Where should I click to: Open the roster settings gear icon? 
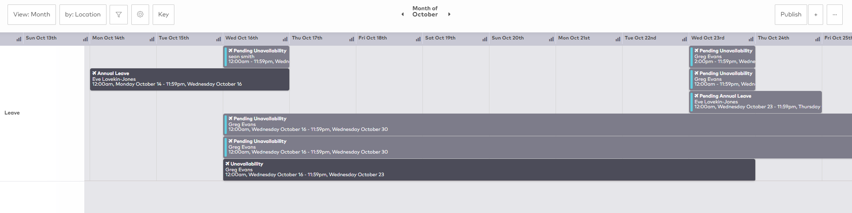coord(140,15)
